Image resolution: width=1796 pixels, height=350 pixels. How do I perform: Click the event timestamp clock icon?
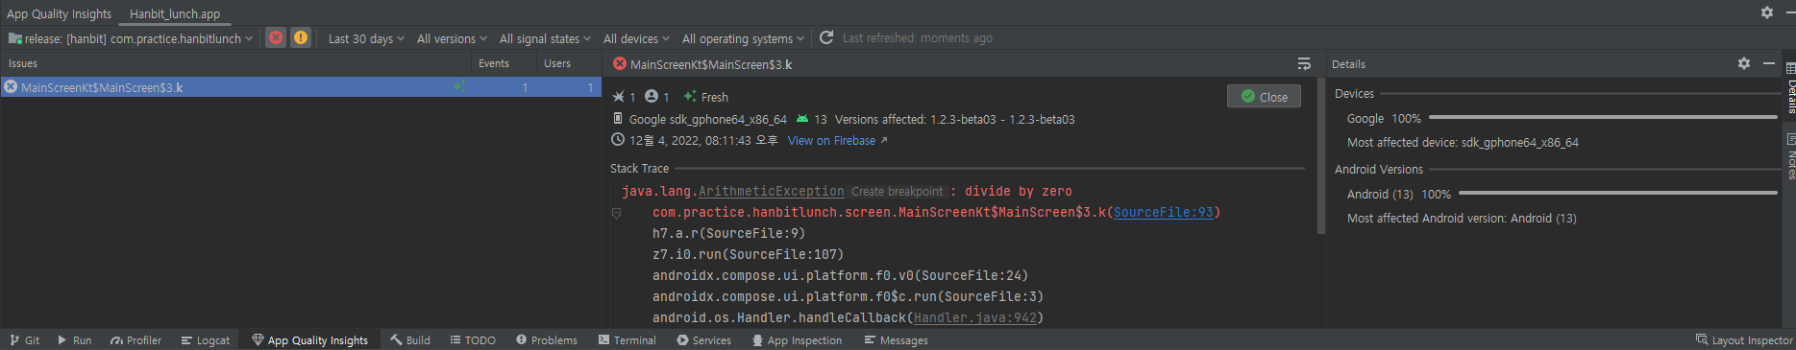[x=618, y=140]
